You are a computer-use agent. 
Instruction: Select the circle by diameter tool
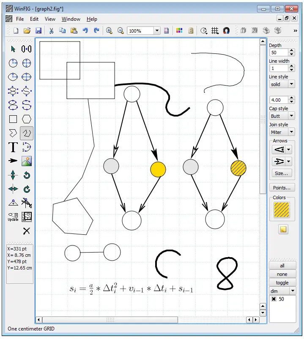[x=27, y=63]
